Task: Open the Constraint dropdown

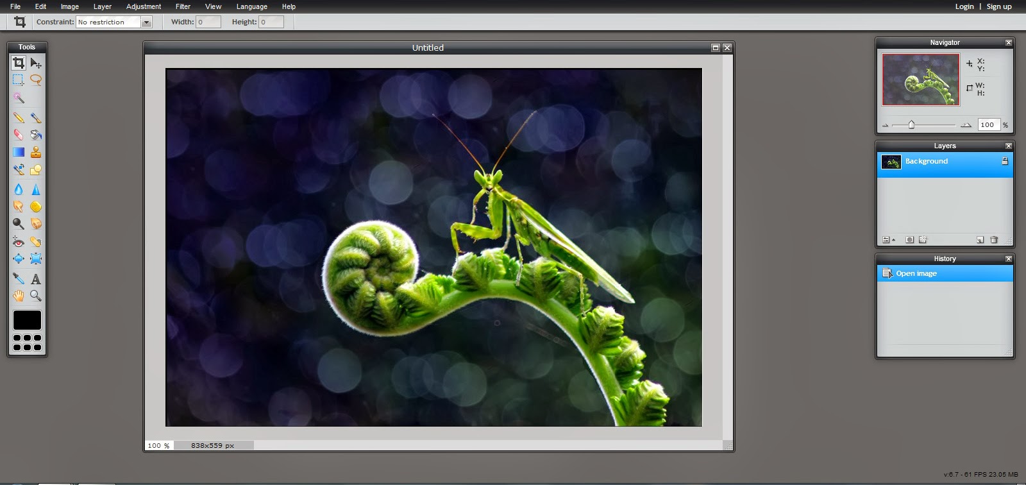Action: click(114, 22)
